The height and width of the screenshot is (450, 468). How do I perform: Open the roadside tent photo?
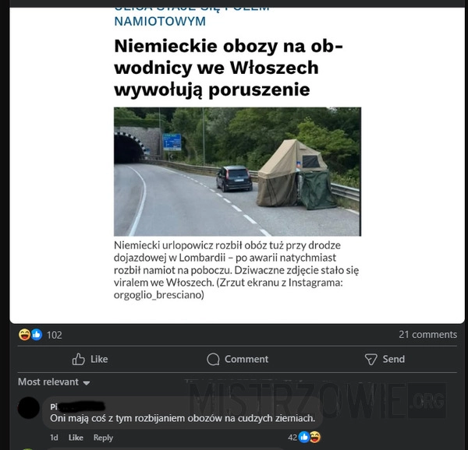point(237,171)
